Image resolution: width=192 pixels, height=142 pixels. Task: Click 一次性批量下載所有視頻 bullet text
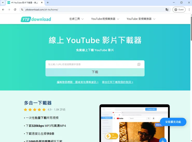tap(42, 118)
